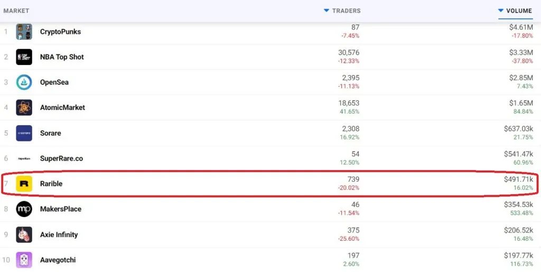This screenshot has width=541, height=272.
Task: Open the Axie Infinity market link
Action: pyautogui.click(x=59, y=235)
